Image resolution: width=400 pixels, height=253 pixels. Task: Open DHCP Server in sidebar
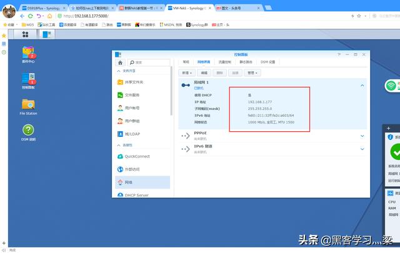pyautogui.click(x=142, y=195)
